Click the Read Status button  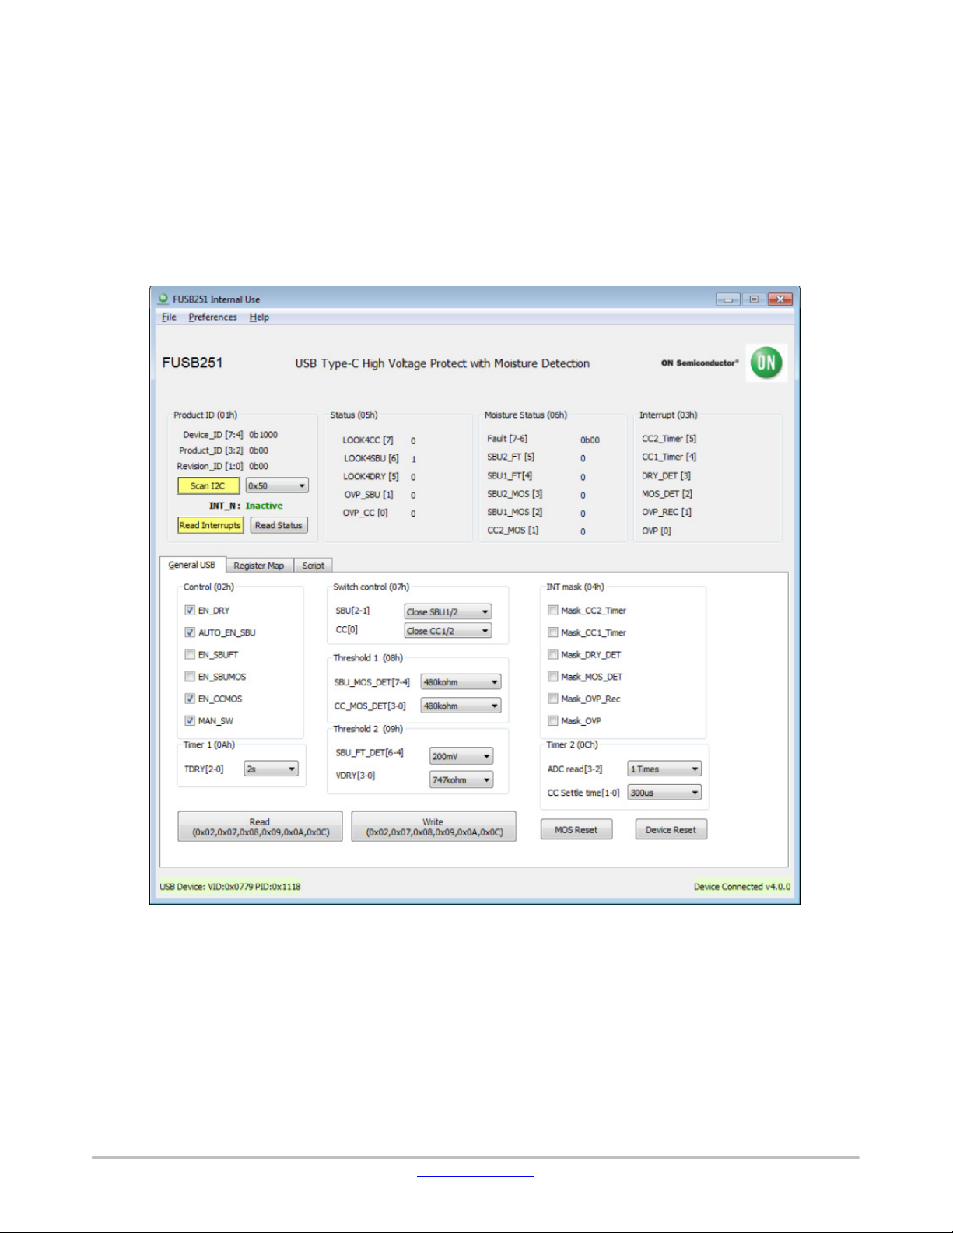coord(279,525)
